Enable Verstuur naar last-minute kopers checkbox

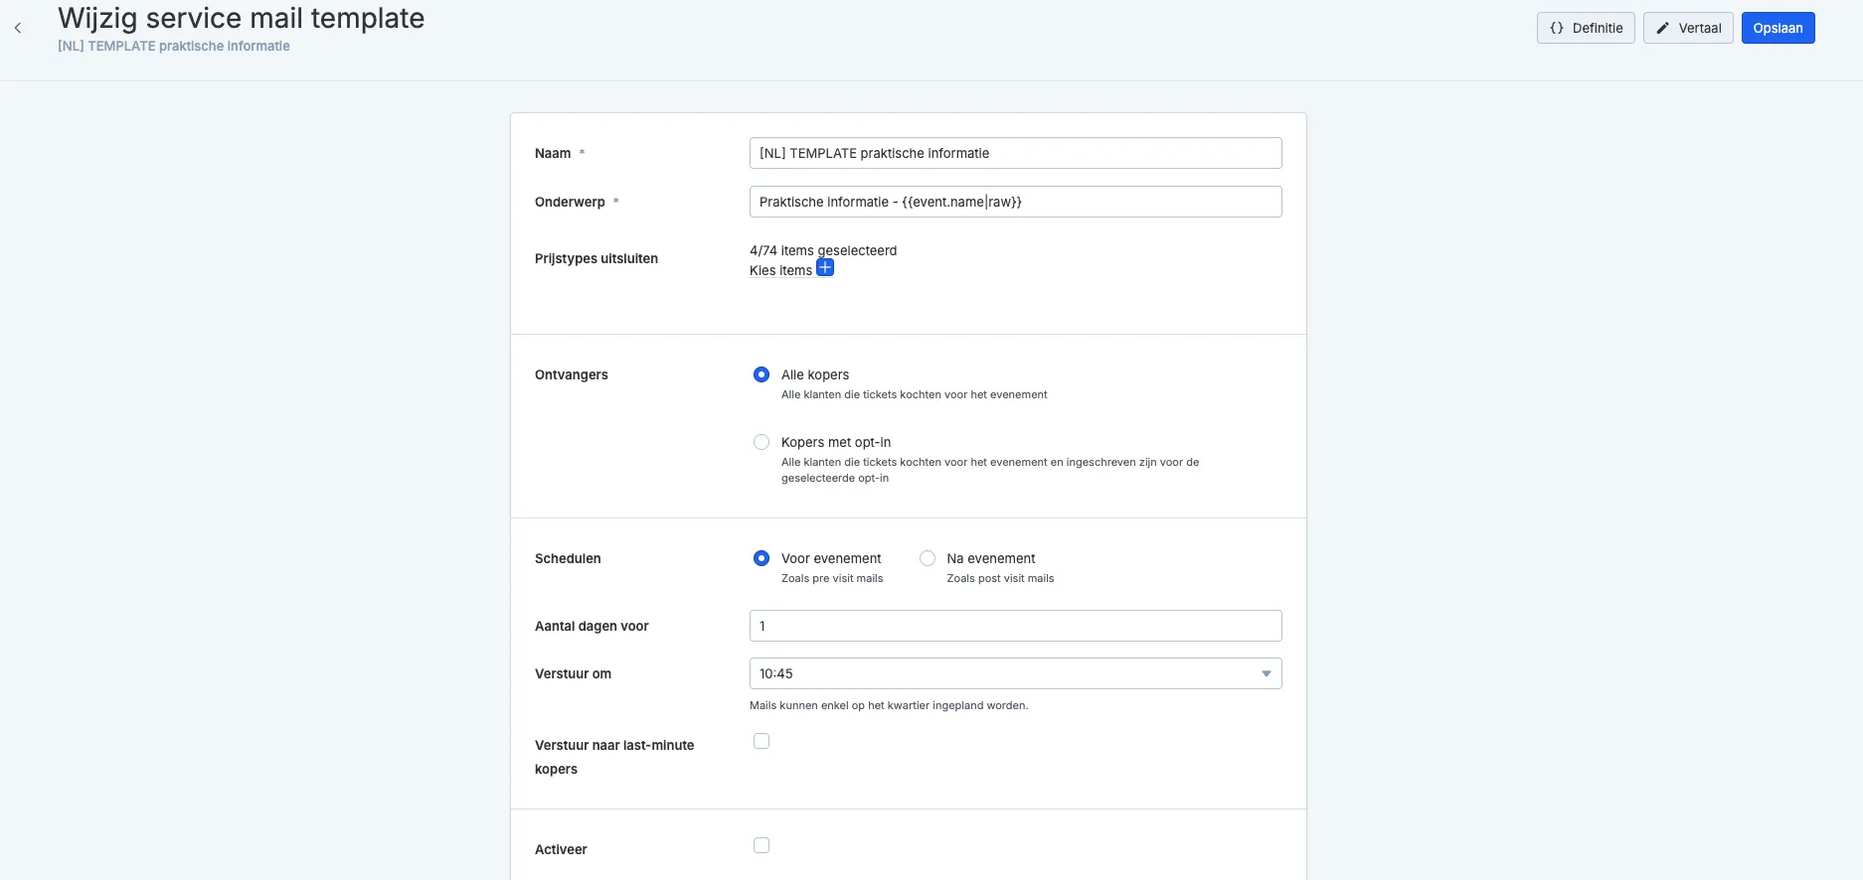click(x=762, y=741)
